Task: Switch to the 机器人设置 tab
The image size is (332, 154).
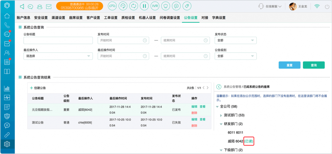Action: 147,18
